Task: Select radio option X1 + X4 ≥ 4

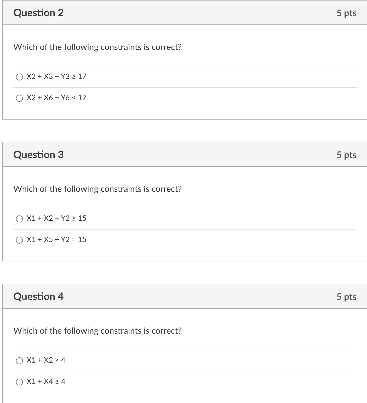Action: (x=19, y=382)
